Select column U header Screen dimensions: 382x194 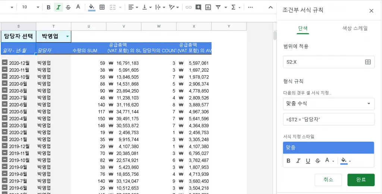pyautogui.click(x=89, y=26)
